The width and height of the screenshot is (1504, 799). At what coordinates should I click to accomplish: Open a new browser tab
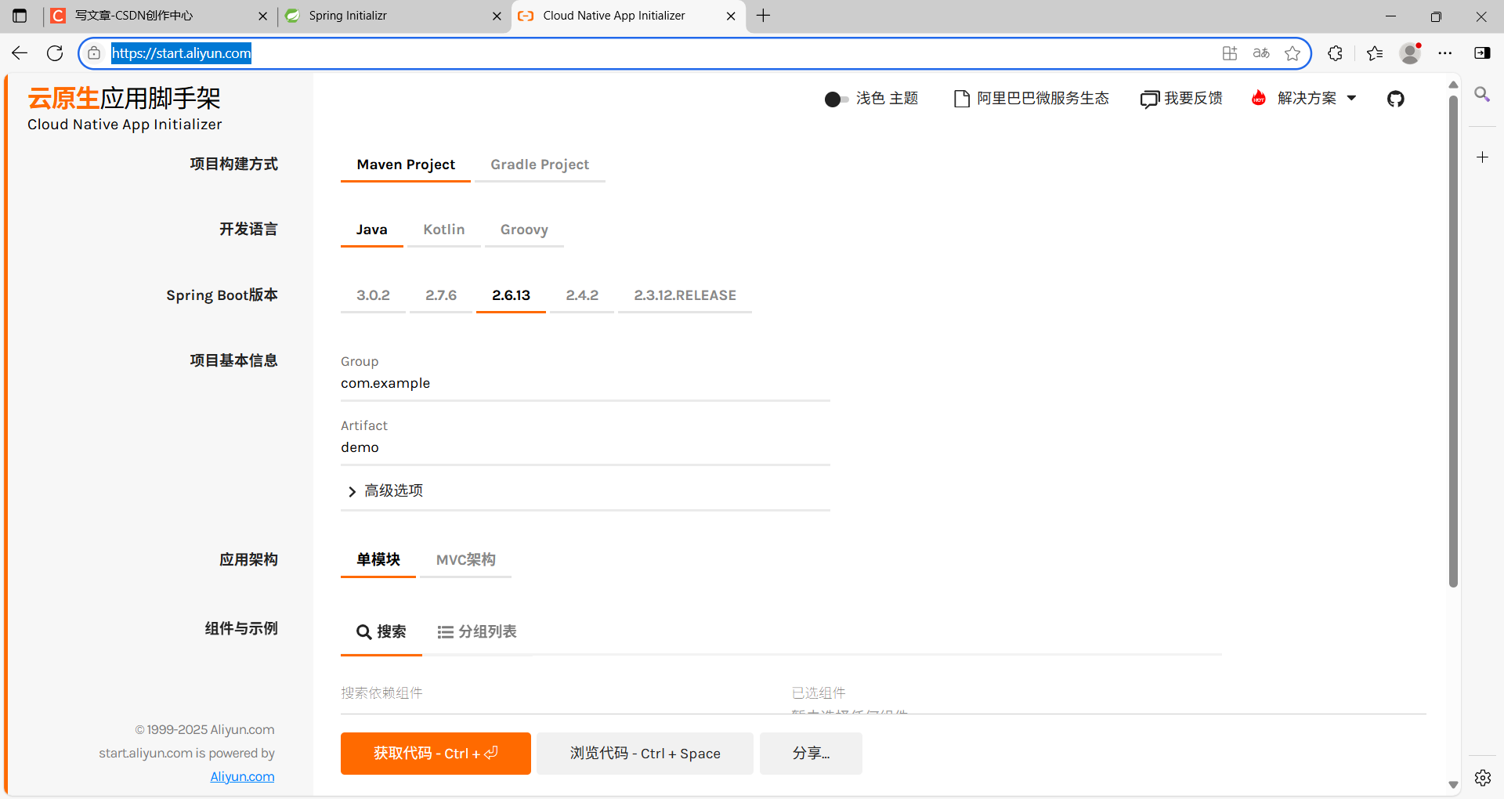pos(764,16)
